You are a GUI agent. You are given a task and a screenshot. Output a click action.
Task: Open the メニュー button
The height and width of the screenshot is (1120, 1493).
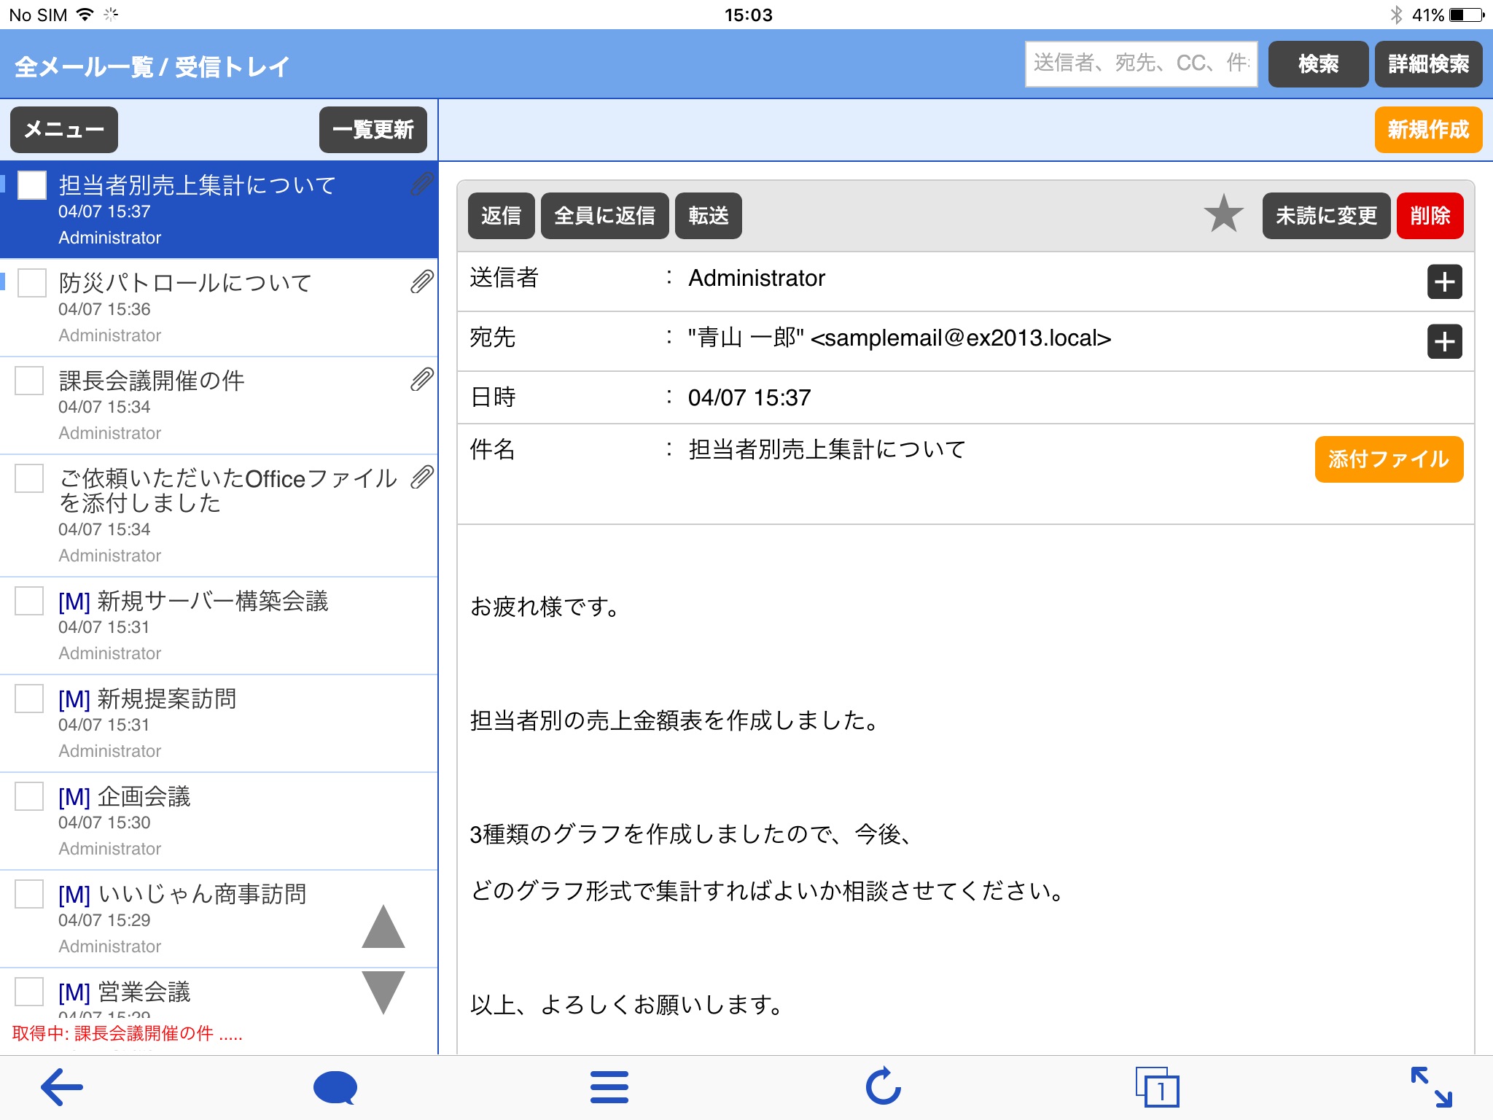(x=64, y=130)
